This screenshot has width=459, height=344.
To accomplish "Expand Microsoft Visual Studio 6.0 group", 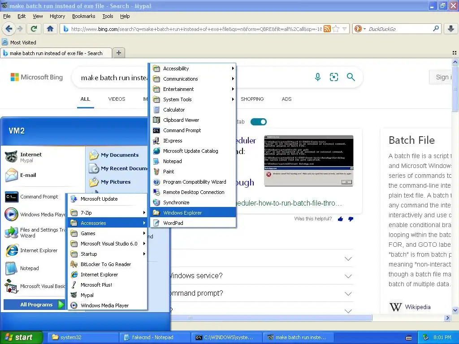I will pos(108,243).
